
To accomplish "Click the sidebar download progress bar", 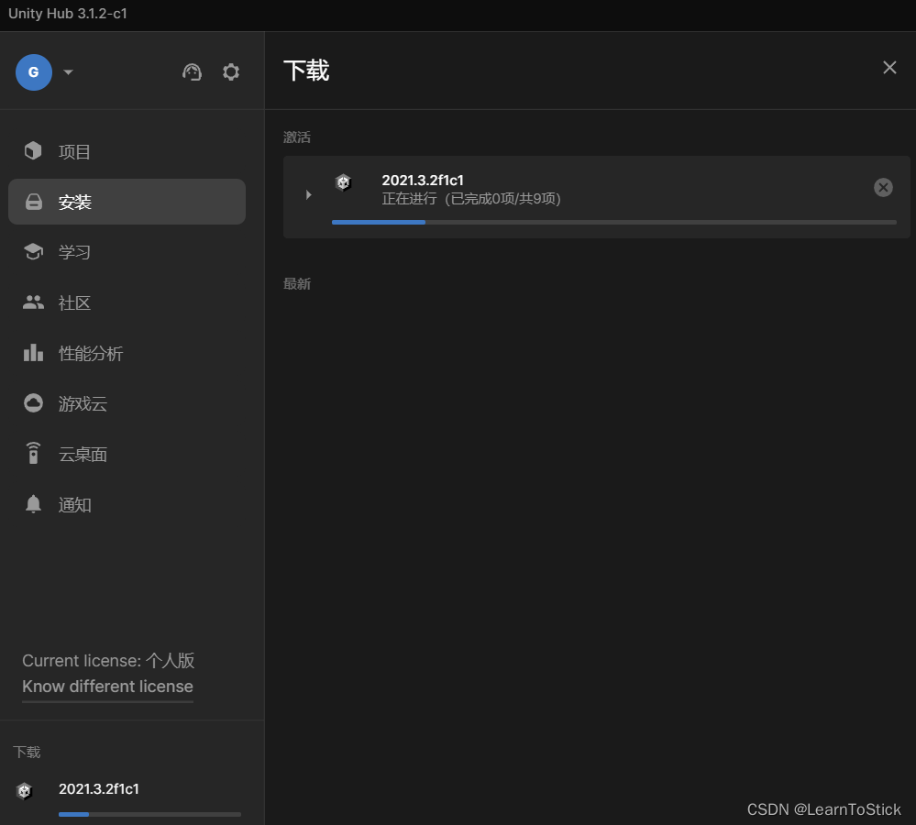I will 149,814.
